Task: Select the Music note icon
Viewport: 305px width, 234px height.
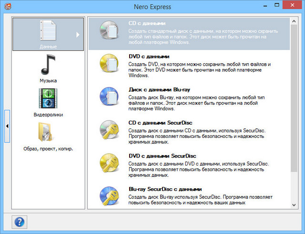Action: pyautogui.click(x=48, y=65)
